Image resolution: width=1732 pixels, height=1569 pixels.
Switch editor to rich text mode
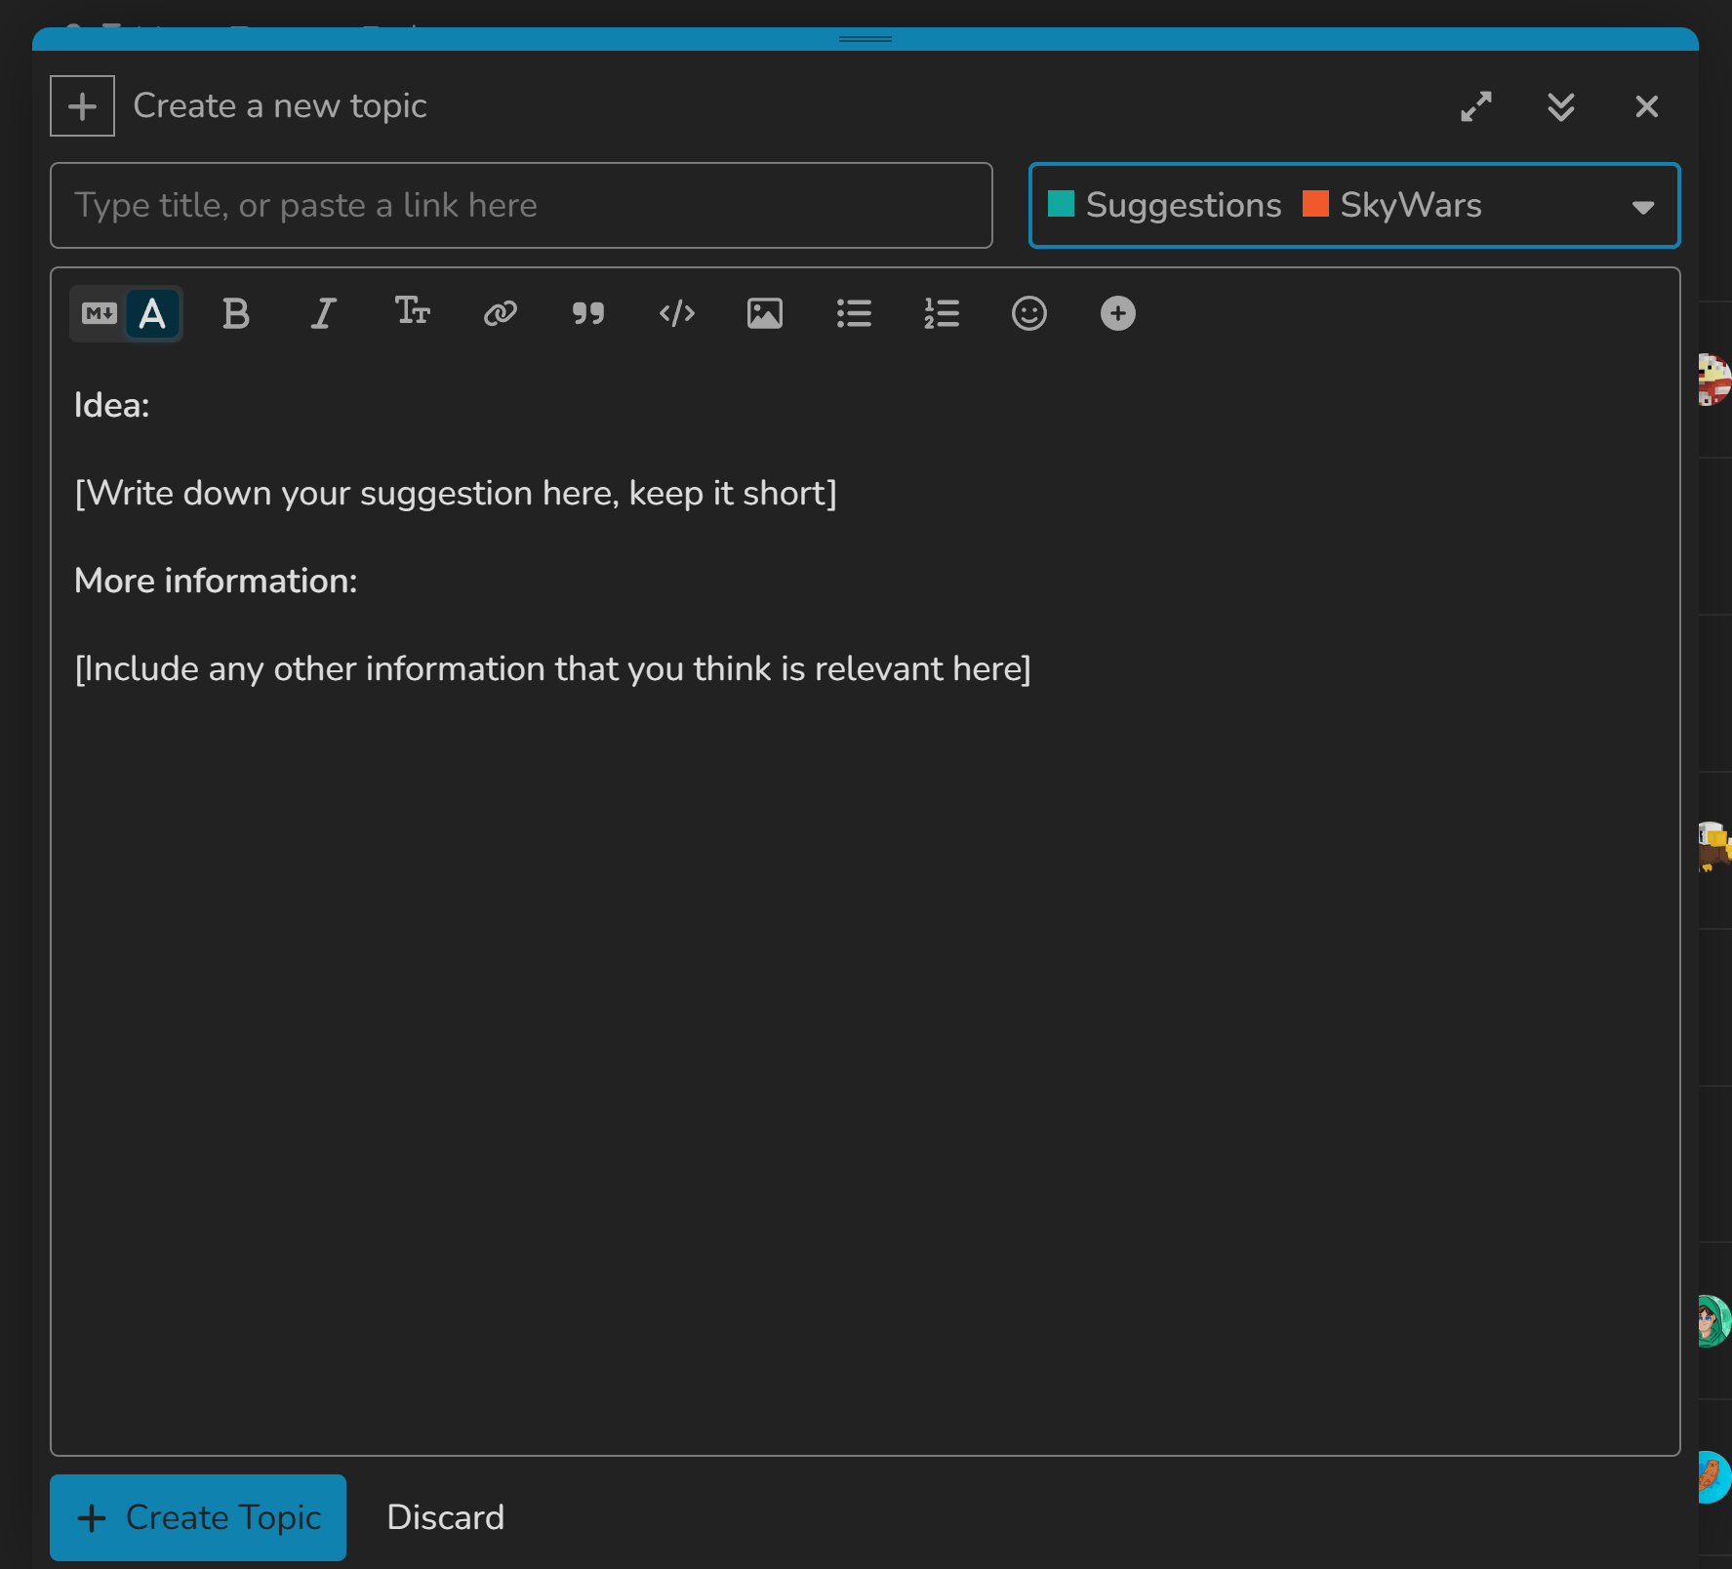(x=152, y=314)
